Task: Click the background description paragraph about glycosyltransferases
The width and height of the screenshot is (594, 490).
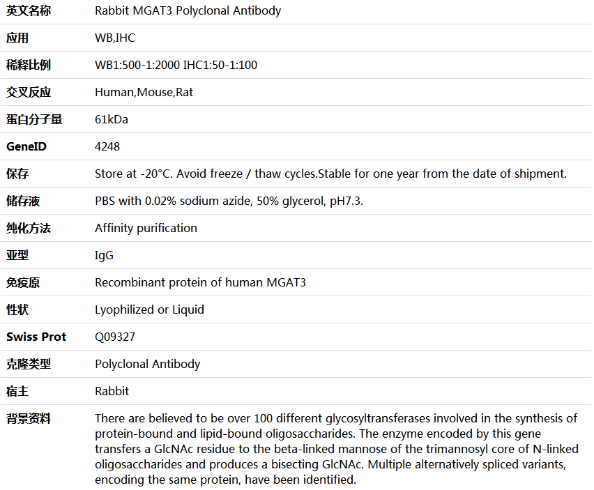Action: click(337, 449)
